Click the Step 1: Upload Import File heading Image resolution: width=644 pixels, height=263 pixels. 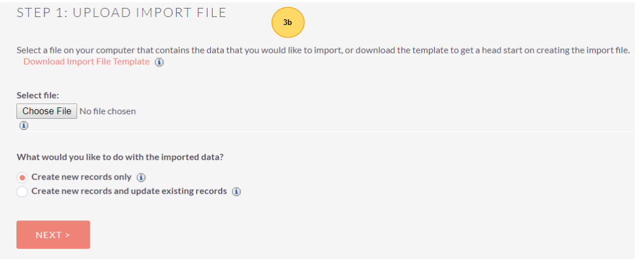[x=121, y=12]
